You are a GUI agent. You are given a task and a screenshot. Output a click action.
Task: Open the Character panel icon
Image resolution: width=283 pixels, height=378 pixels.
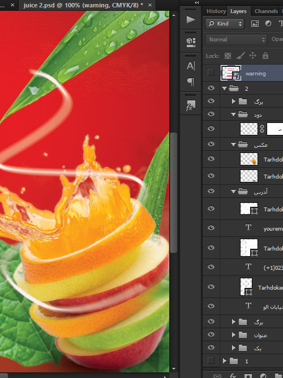[191, 66]
